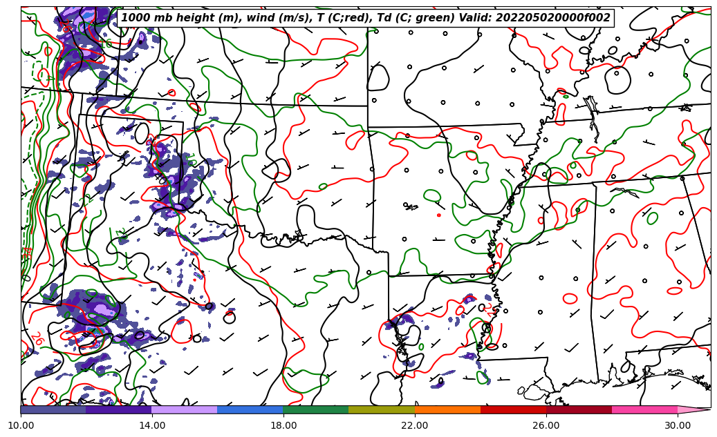717x437 pixels.
Task: Click the blue 16–18 colorbar segment
Action: tap(250, 409)
